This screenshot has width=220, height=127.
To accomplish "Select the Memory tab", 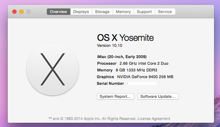I will pos(123,12).
